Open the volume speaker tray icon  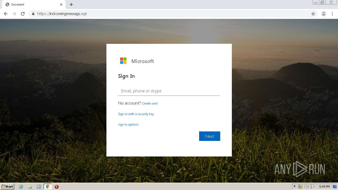[307, 187]
